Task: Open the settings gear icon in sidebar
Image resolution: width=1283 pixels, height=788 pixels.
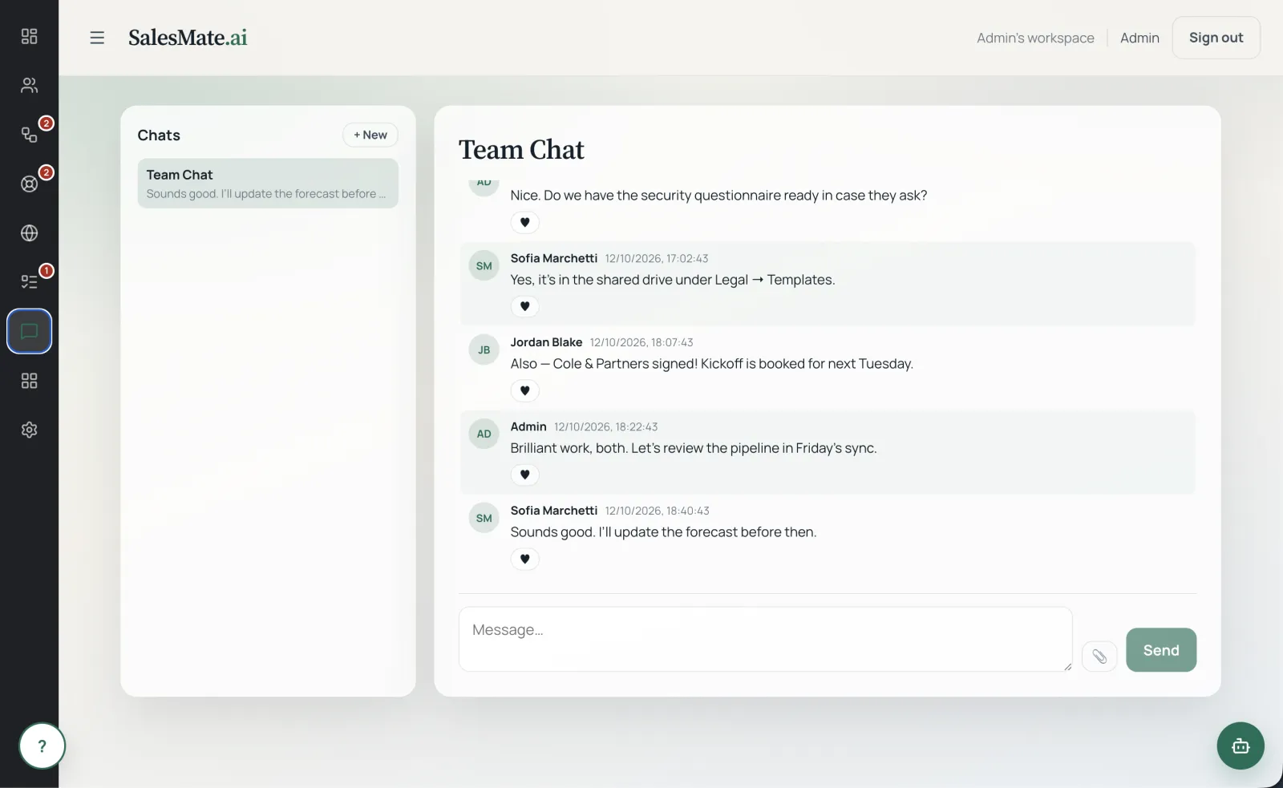Action: [29, 430]
